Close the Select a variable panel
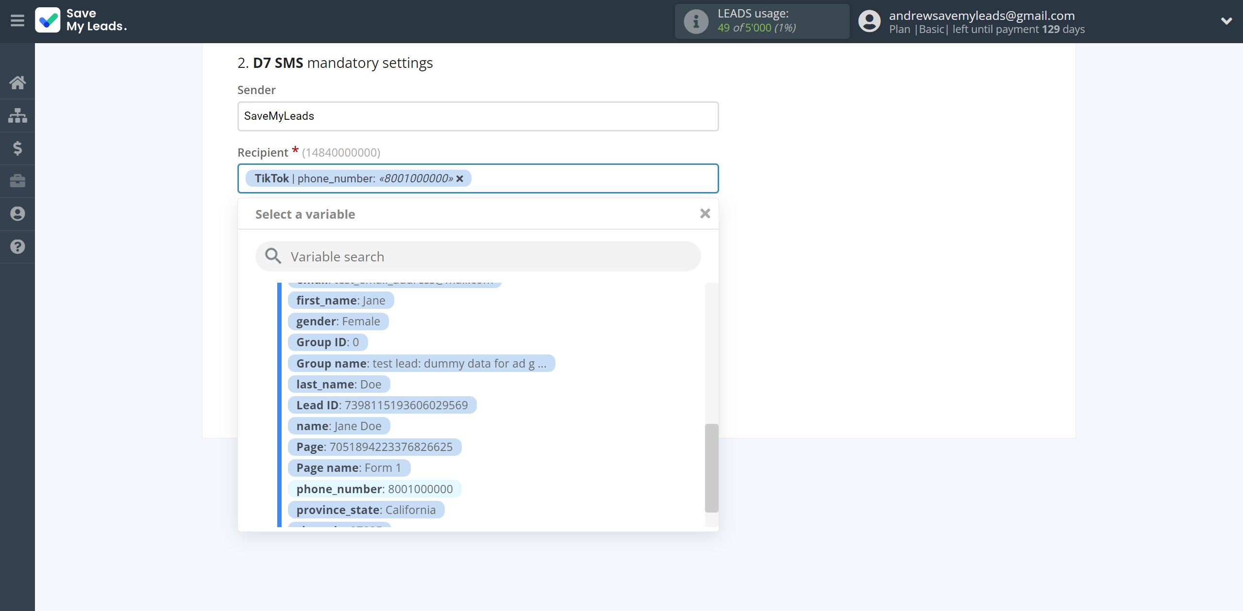This screenshot has height=611, width=1243. (x=705, y=213)
